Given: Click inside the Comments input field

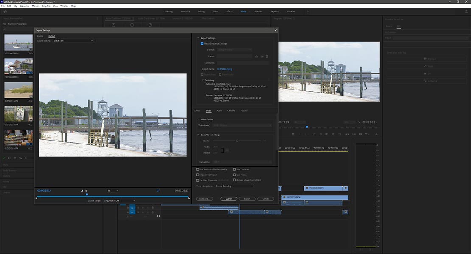Looking at the screenshot, I should 243,63.
